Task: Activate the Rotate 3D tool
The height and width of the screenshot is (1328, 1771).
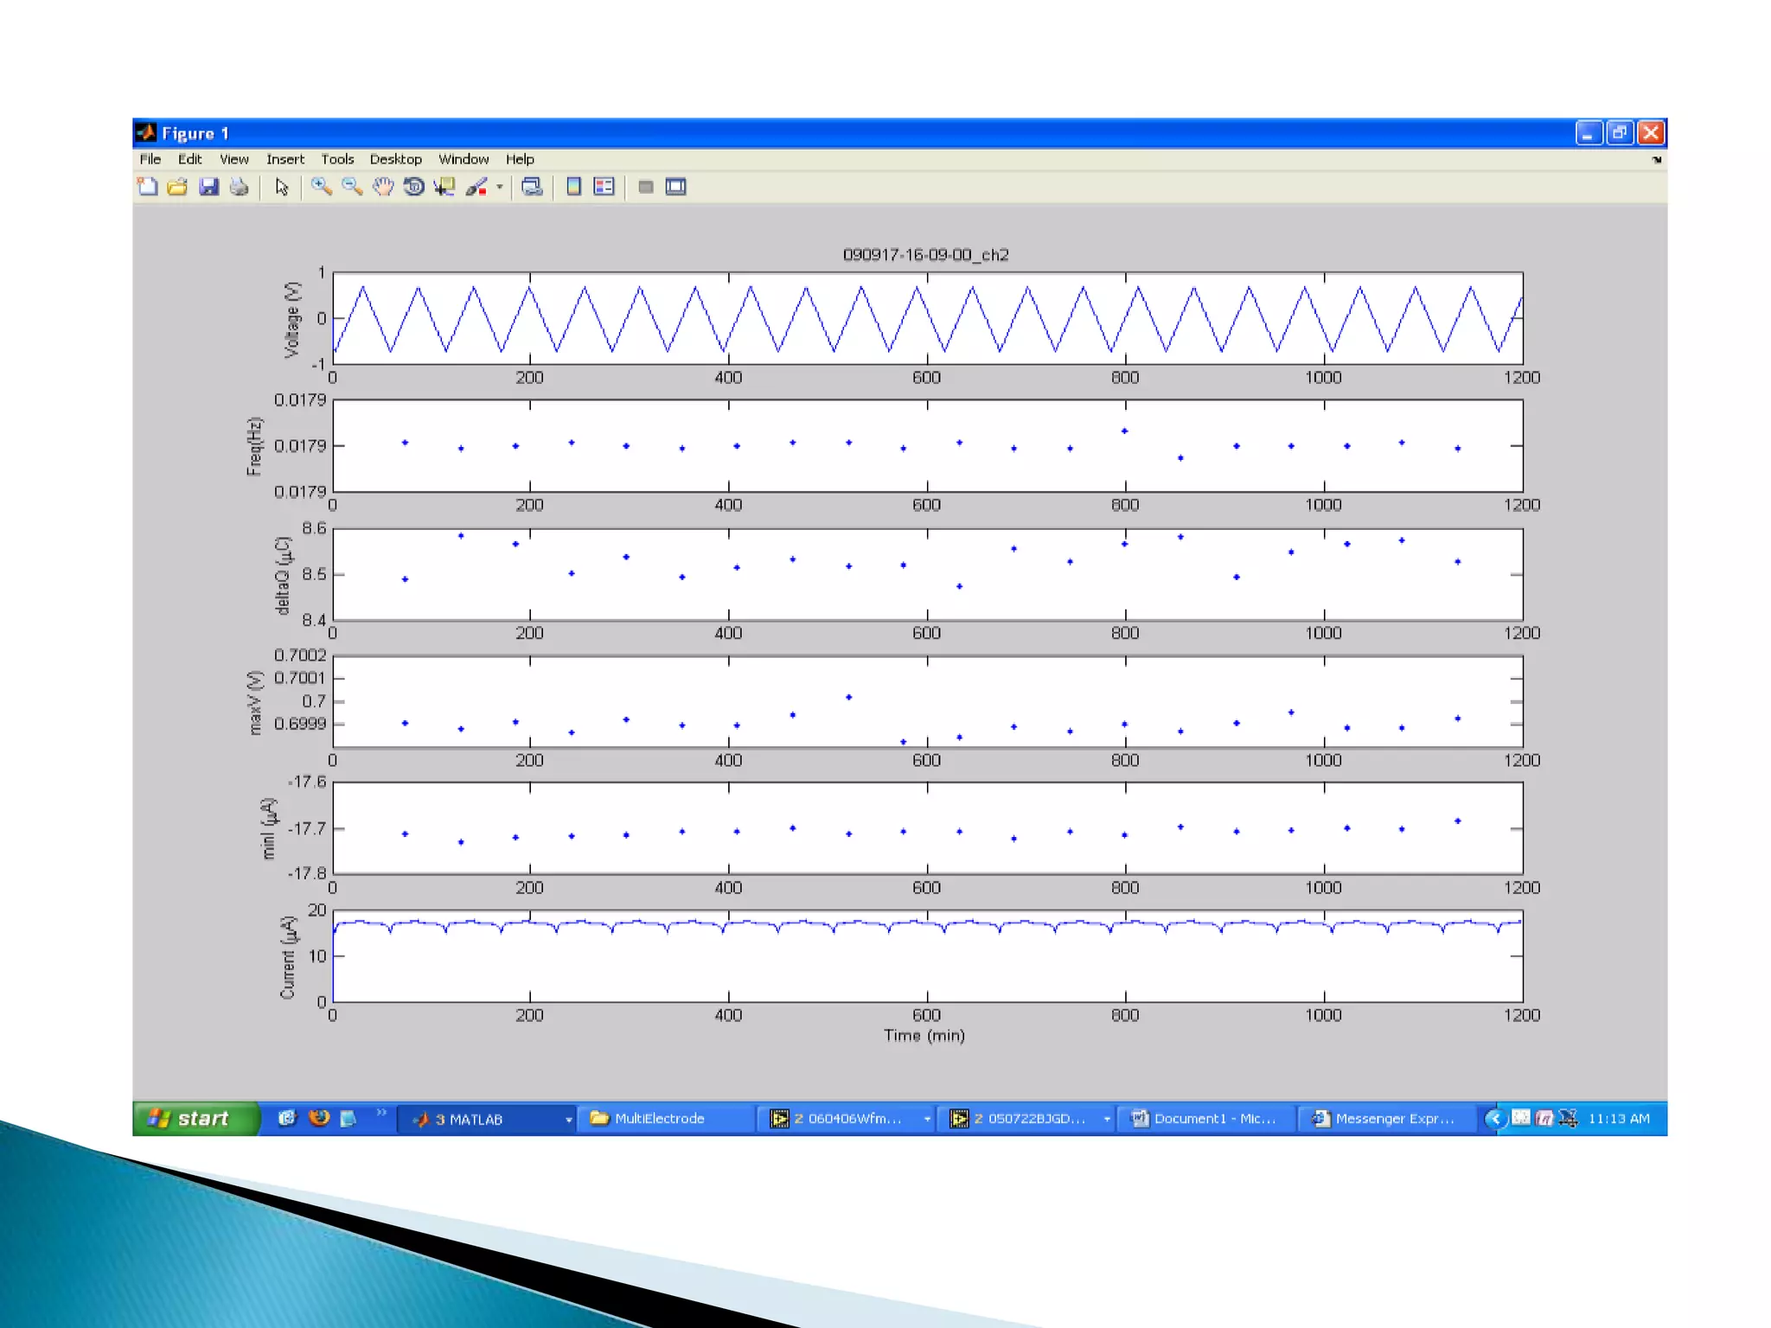Action: pos(414,187)
